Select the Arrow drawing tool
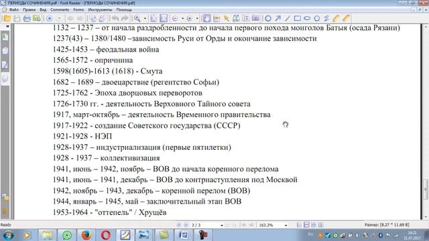This screenshot has height=241, width=429. point(278,18)
